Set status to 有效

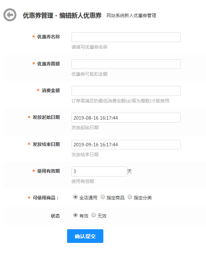(76, 215)
